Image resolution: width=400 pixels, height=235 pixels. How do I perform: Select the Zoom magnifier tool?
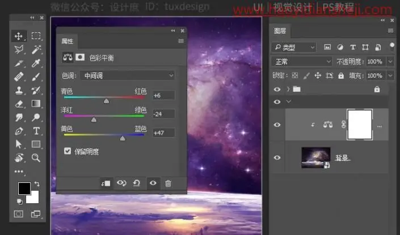36,158
